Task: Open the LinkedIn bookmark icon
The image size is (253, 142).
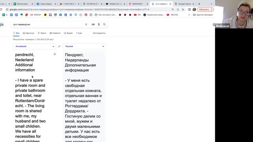Action: tap(66, 15)
